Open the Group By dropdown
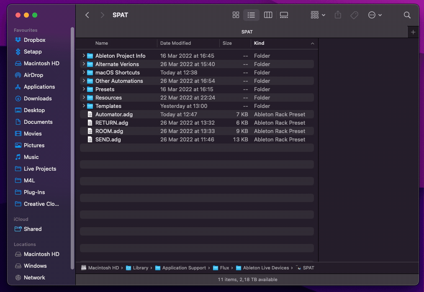The image size is (424, 292). pyautogui.click(x=318, y=15)
